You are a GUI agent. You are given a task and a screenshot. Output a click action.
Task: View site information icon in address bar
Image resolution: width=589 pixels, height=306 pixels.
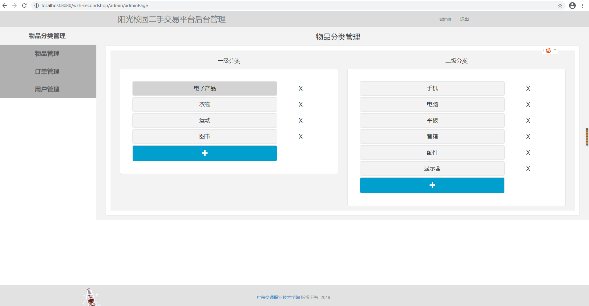(x=36, y=6)
